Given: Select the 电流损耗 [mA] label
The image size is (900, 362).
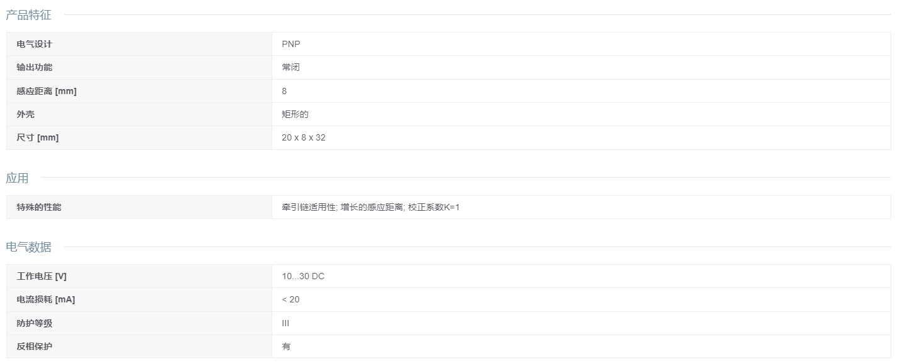Looking at the screenshot, I should click(45, 299).
